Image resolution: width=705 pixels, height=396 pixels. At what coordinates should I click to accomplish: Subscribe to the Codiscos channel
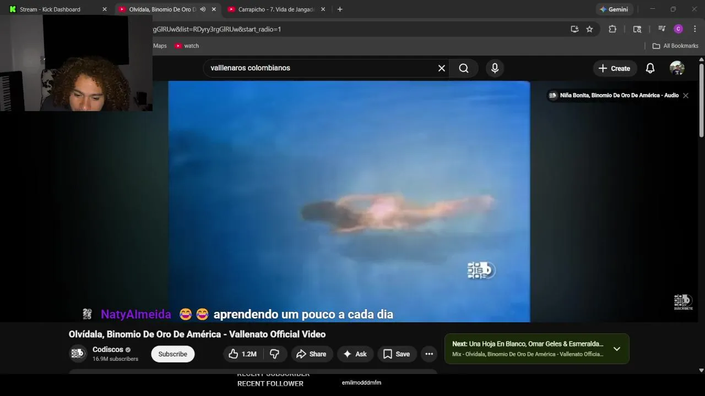coord(173,354)
